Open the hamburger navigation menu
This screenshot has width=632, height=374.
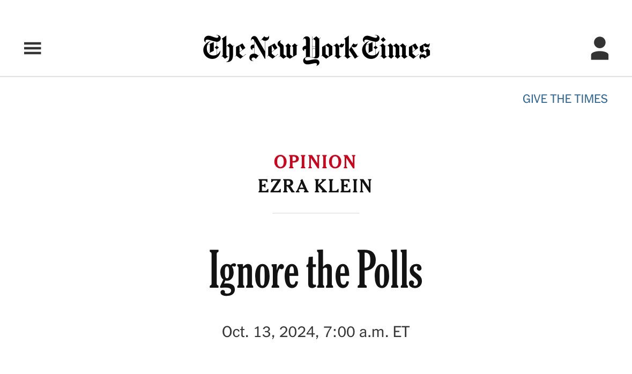click(x=33, y=49)
